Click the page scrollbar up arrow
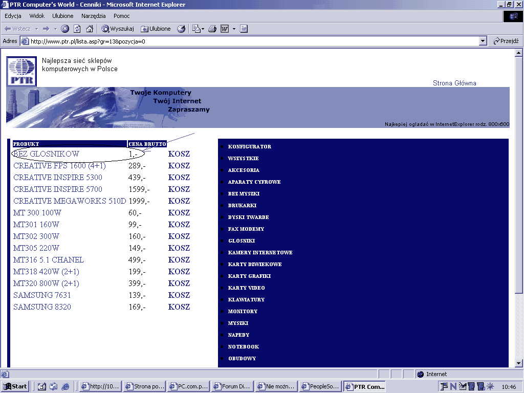 (518, 53)
